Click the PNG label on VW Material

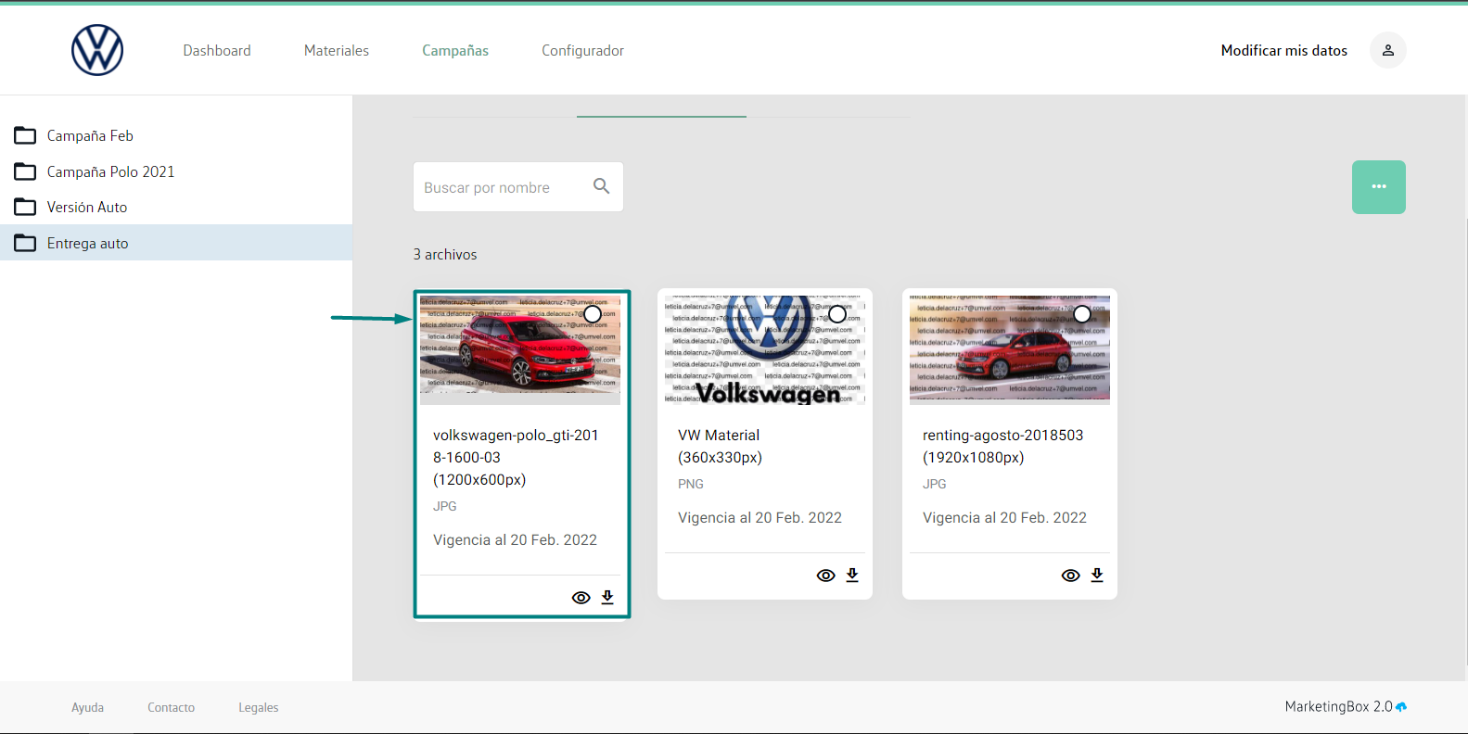click(691, 484)
